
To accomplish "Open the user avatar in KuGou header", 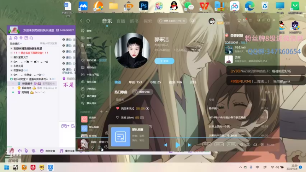I will coord(212,21).
